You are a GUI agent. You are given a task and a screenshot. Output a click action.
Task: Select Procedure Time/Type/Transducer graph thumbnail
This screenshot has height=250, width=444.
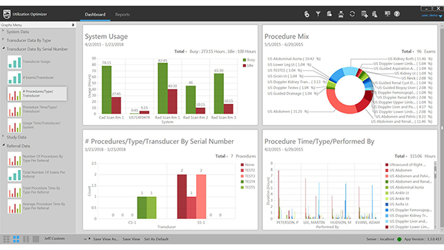pyautogui.click(x=15, y=110)
